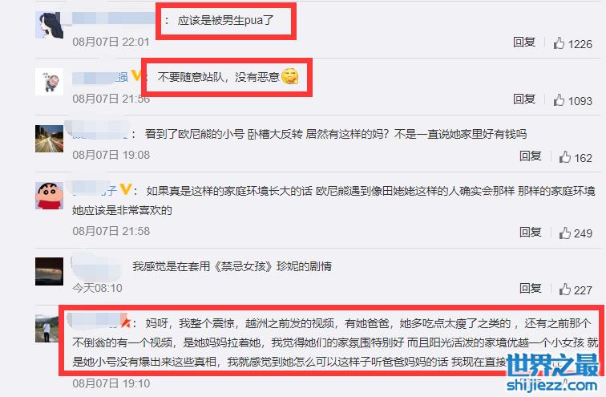Viewport: 606px width, 397px height.
Task: Click the yellow V verified badge next to 强
Action: tap(136, 75)
